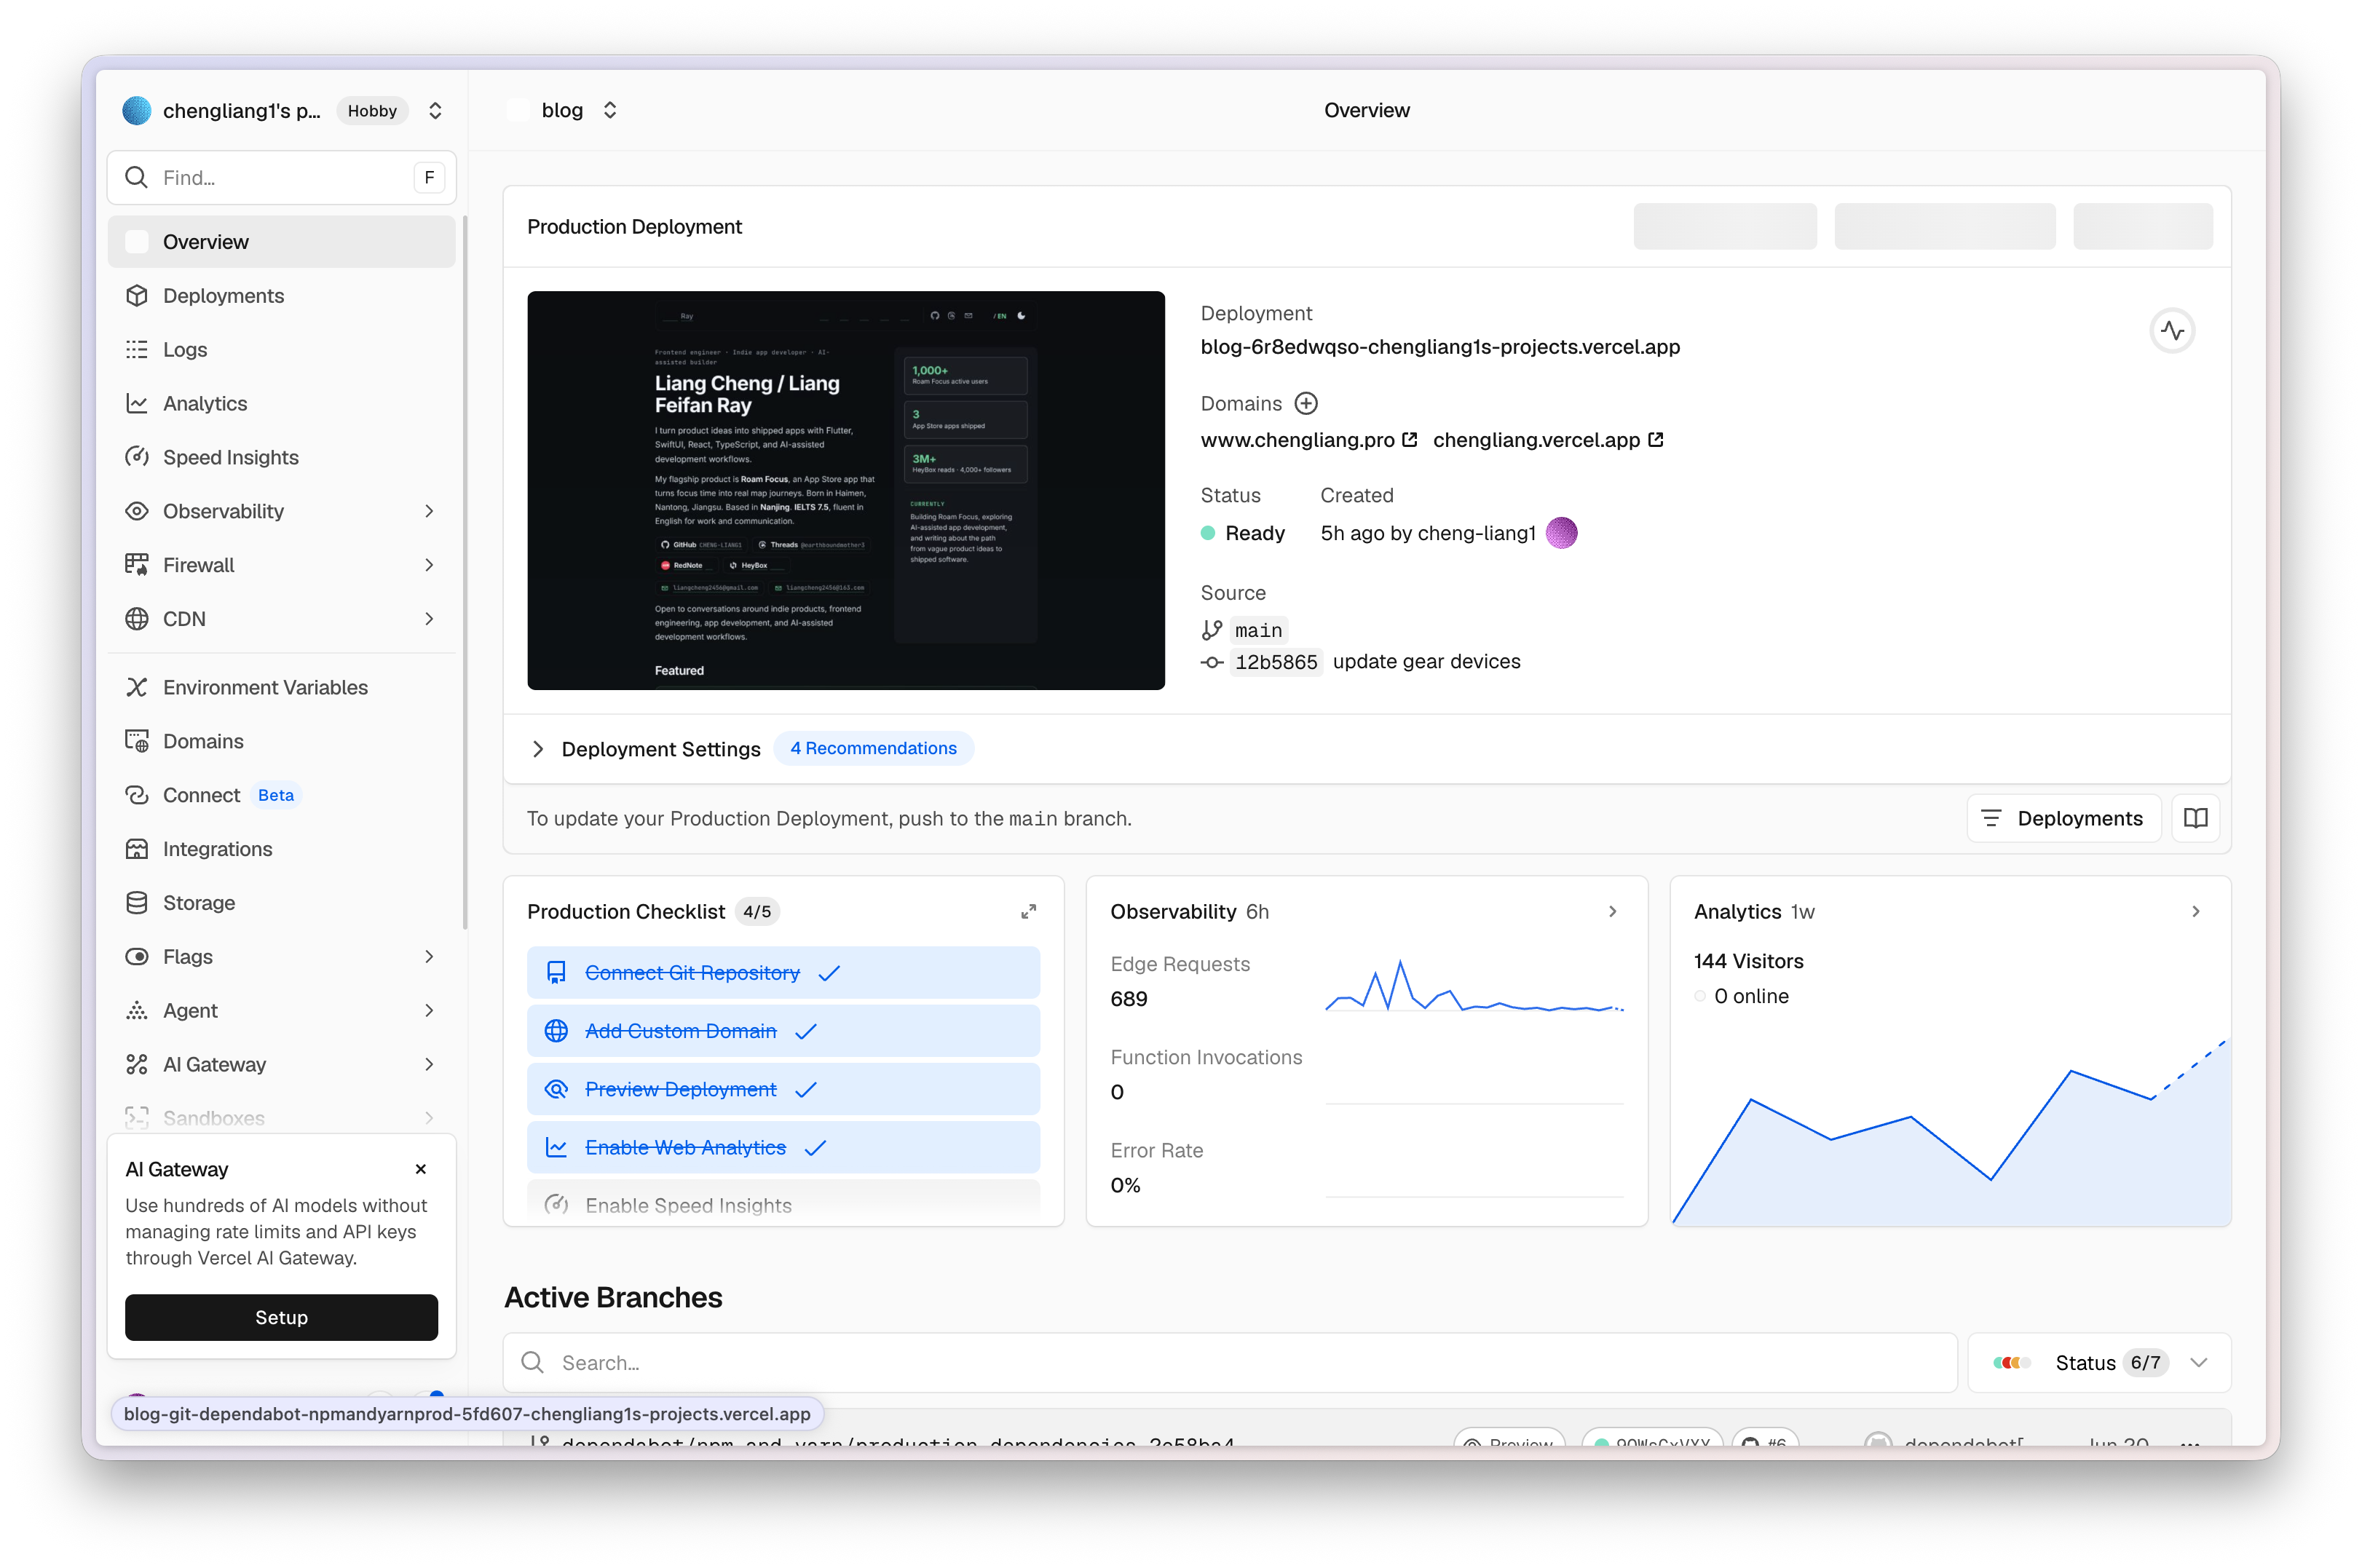Click the cheng-liang1 avatar

tap(1561, 533)
